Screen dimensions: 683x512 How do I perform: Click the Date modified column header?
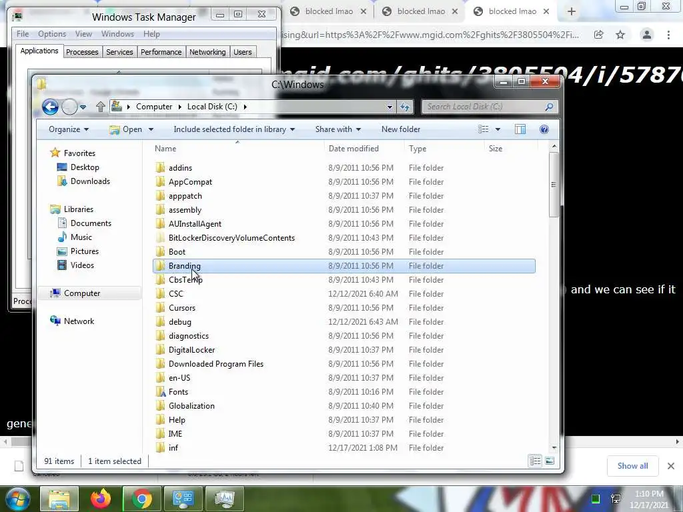354,149
